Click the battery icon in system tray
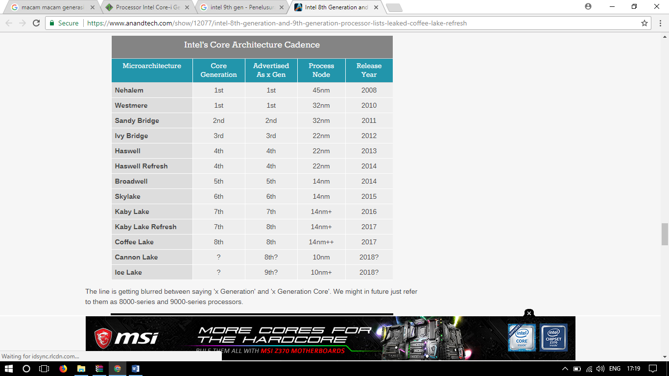Viewport: 669px width, 376px height. click(x=577, y=369)
